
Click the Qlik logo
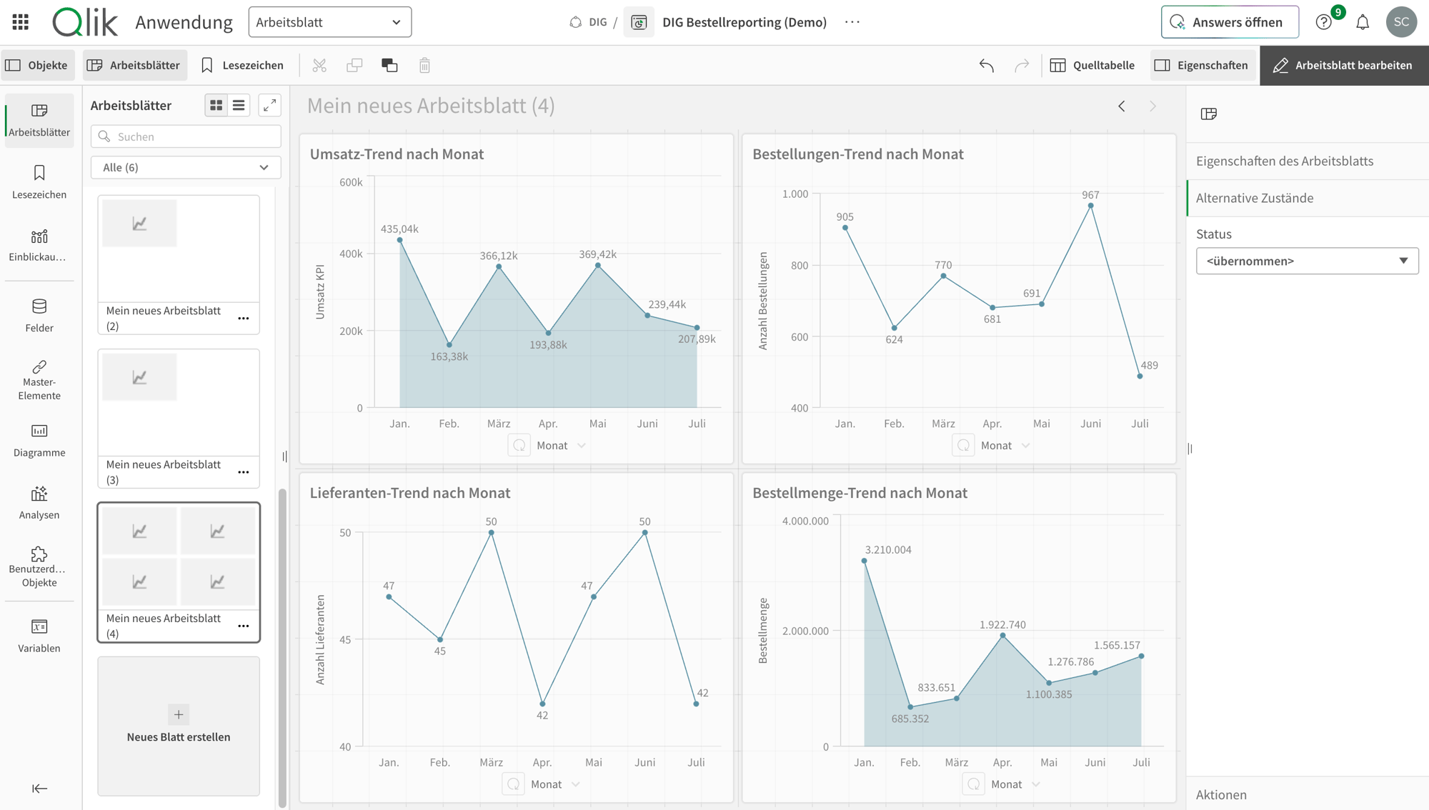tap(84, 22)
